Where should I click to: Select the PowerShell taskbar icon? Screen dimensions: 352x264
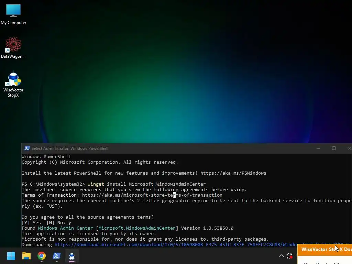57,256
